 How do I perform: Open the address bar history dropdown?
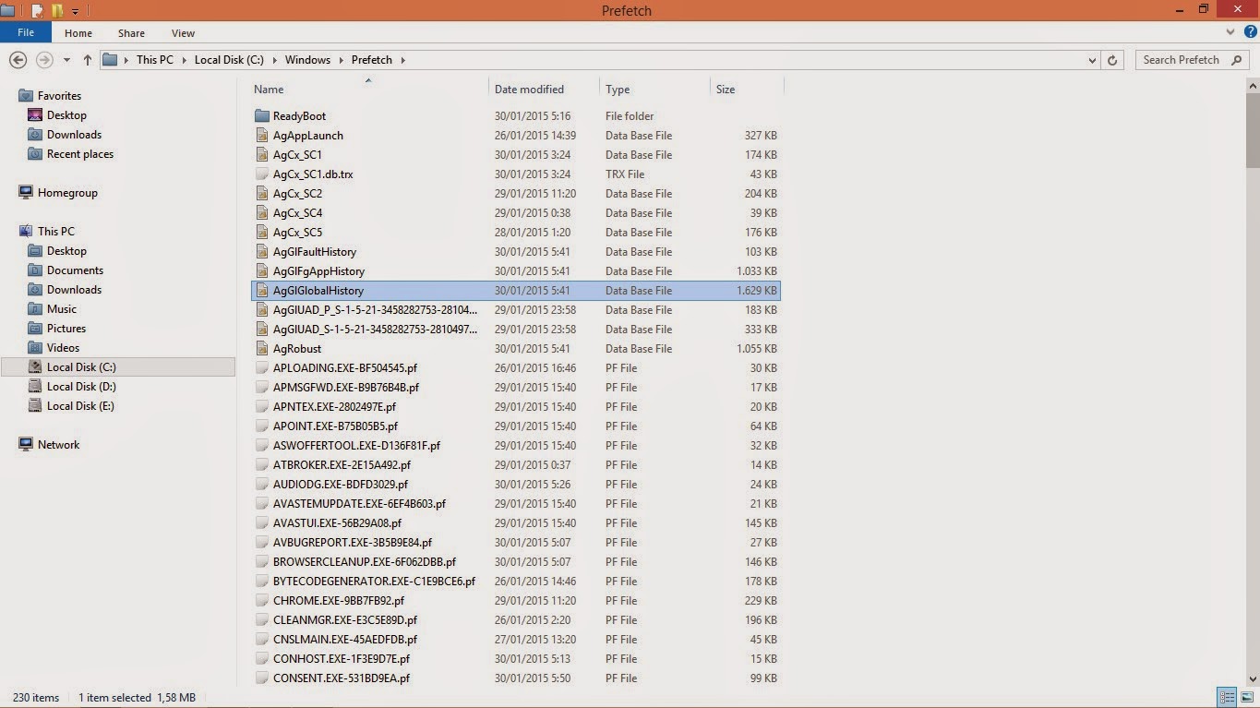[x=1093, y=60]
